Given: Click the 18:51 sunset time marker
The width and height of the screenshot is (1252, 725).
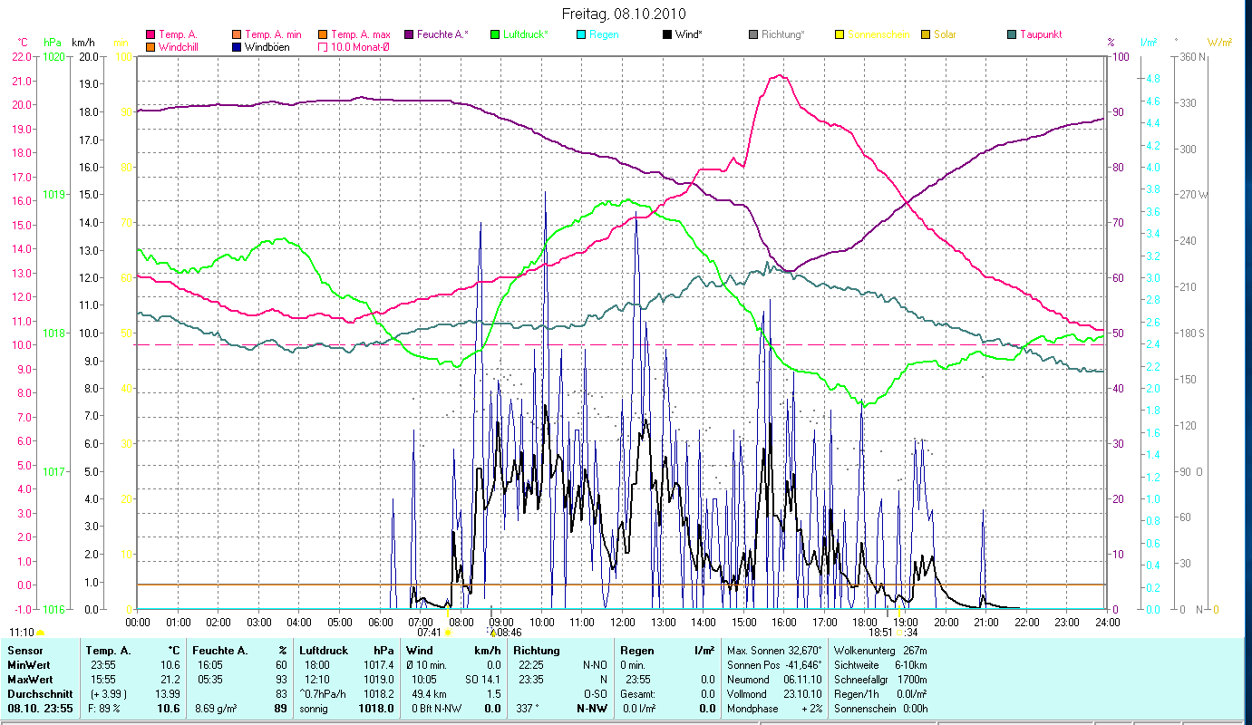Looking at the screenshot, I should 881,633.
